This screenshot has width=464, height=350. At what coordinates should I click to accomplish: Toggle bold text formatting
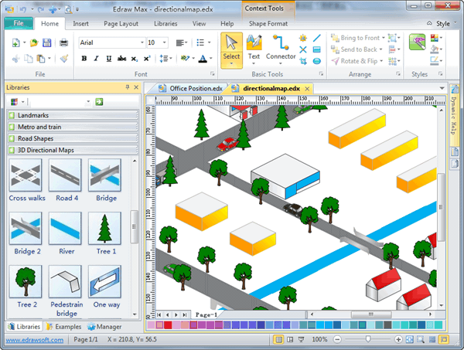(84, 58)
